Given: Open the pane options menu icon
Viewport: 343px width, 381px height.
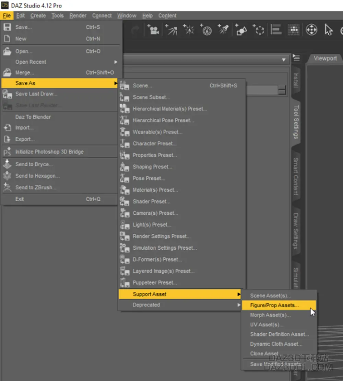Looking at the screenshot, I should click(x=296, y=58).
